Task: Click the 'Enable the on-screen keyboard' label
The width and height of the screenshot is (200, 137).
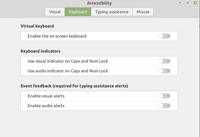Action: click(x=57, y=36)
